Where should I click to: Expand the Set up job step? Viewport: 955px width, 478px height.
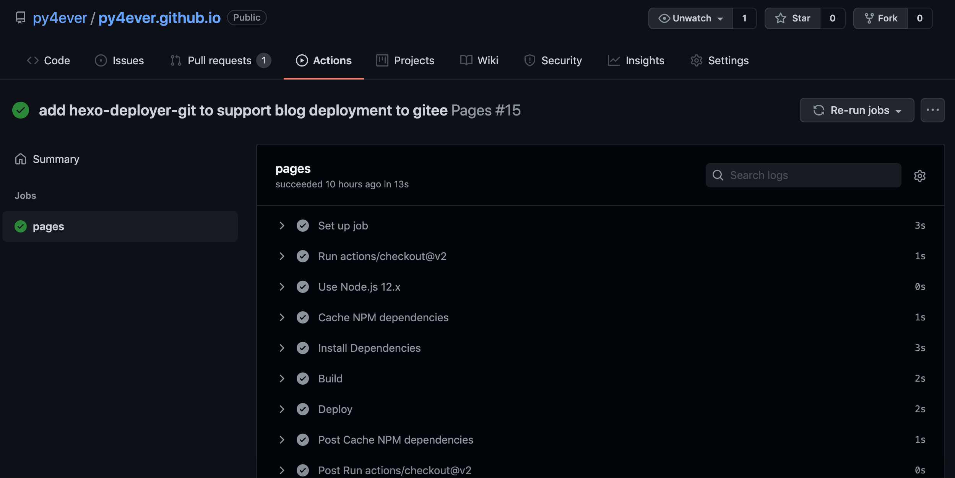click(282, 225)
